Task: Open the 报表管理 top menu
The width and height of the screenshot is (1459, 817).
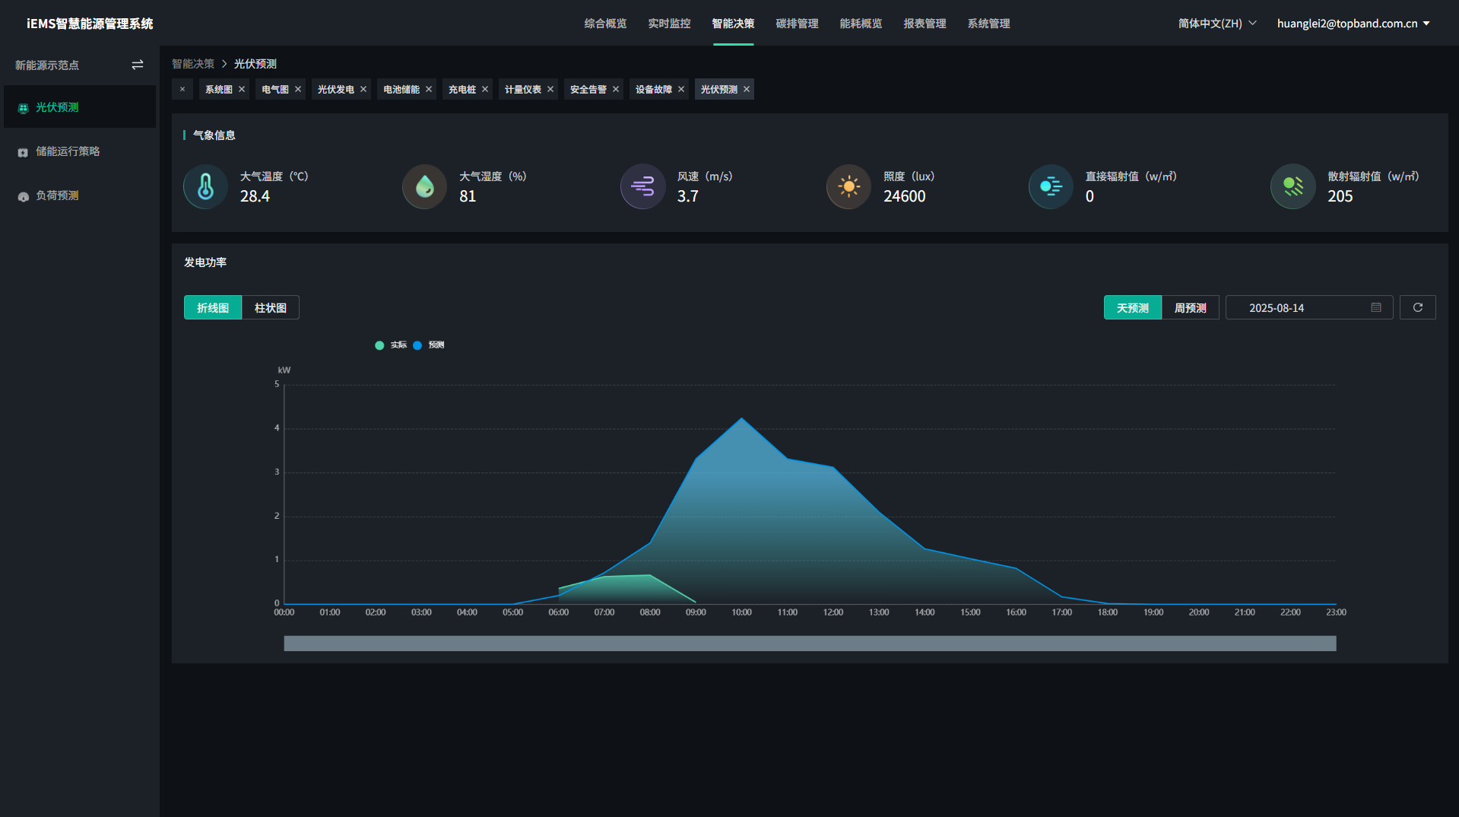Action: pos(925,24)
